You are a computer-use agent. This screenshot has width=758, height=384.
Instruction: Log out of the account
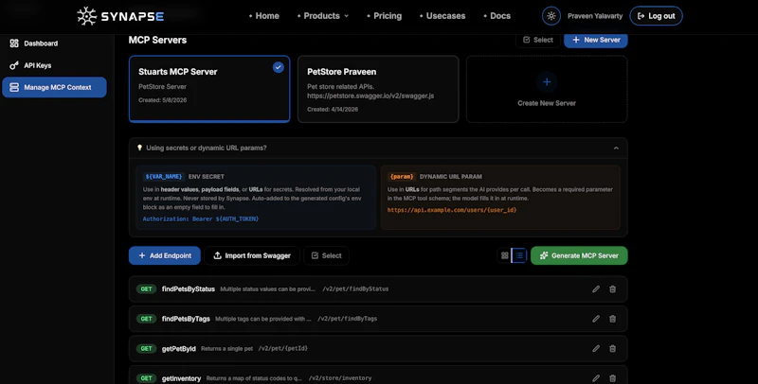656,16
